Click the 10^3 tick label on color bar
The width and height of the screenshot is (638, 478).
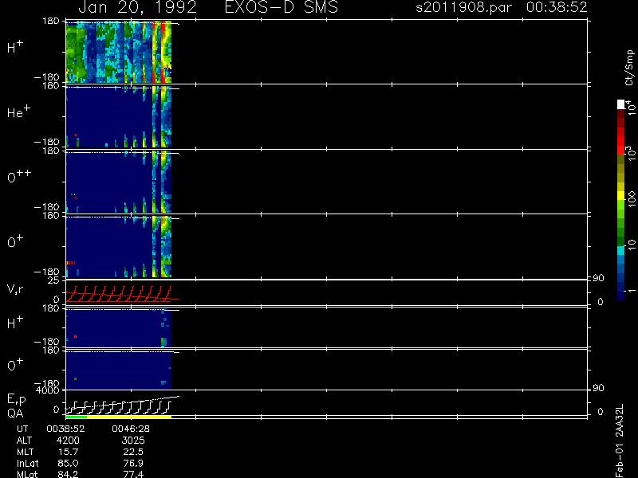630,153
